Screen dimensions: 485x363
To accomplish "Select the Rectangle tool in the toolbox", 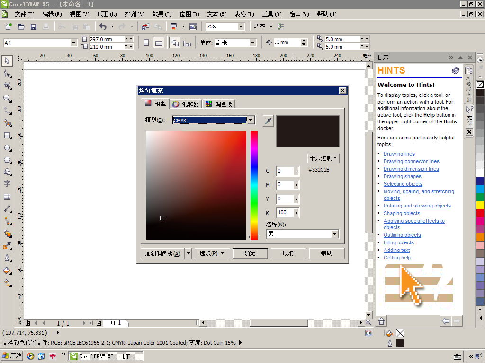I will pyautogui.click(x=8, y=136).
